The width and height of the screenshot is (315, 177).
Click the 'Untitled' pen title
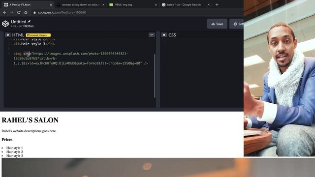coord(19,22)
